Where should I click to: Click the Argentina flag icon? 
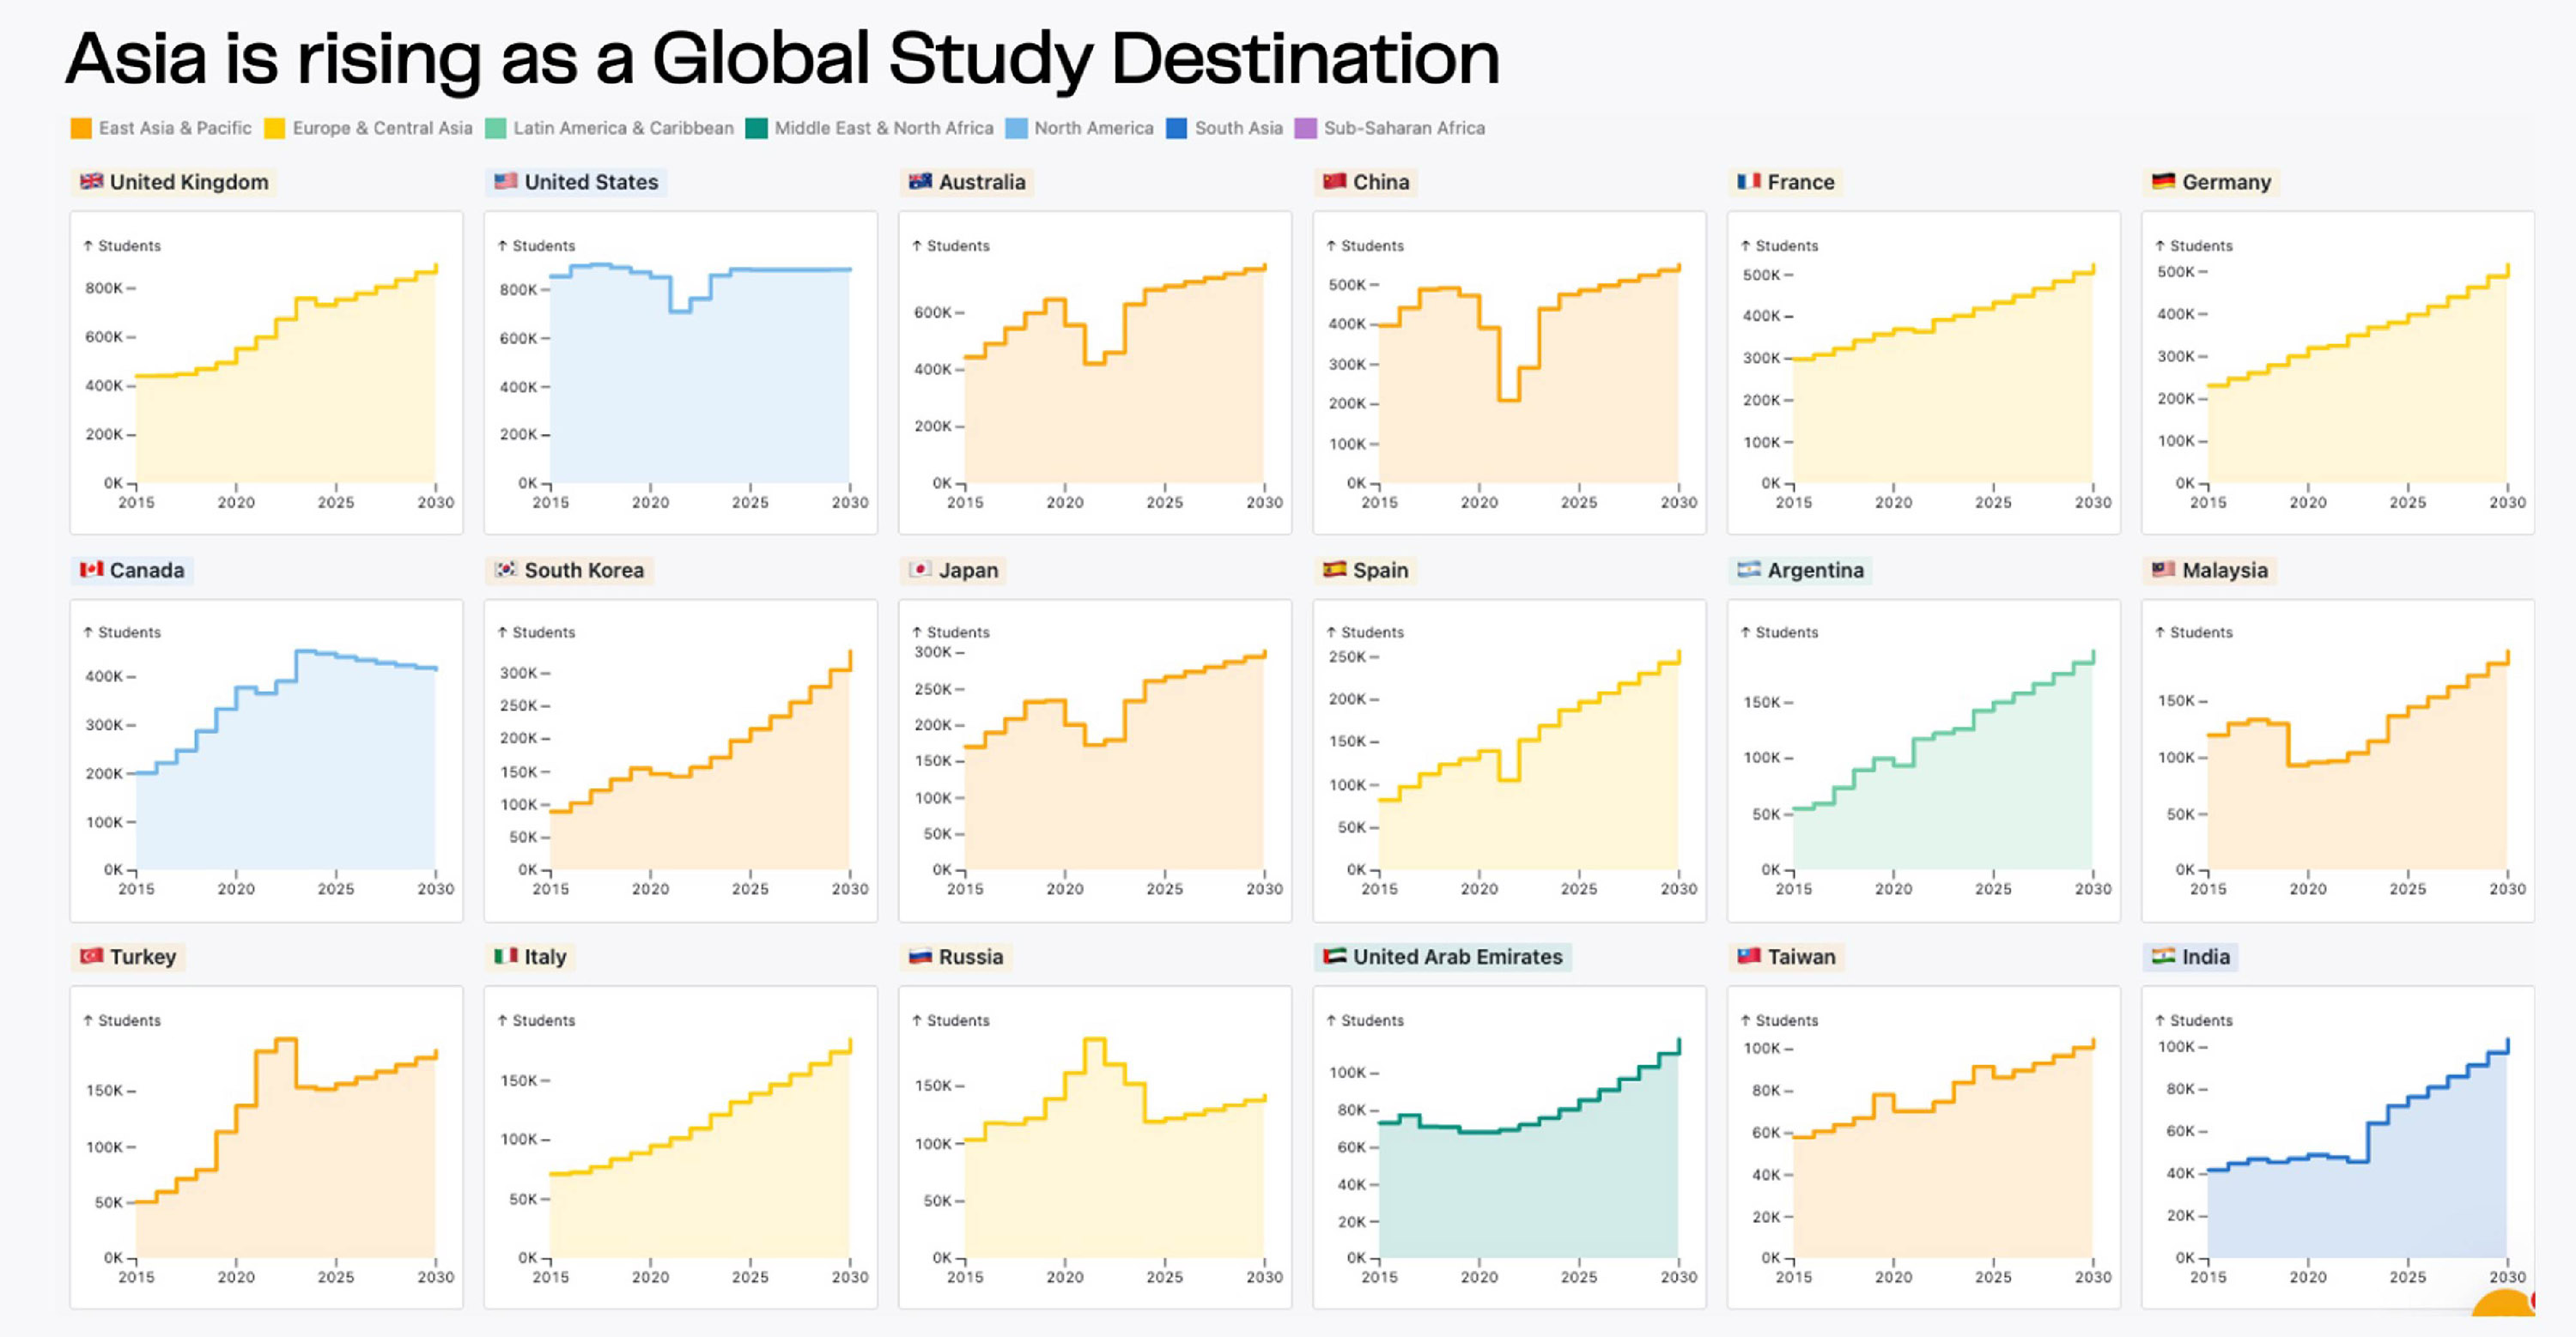point(1748,569)
